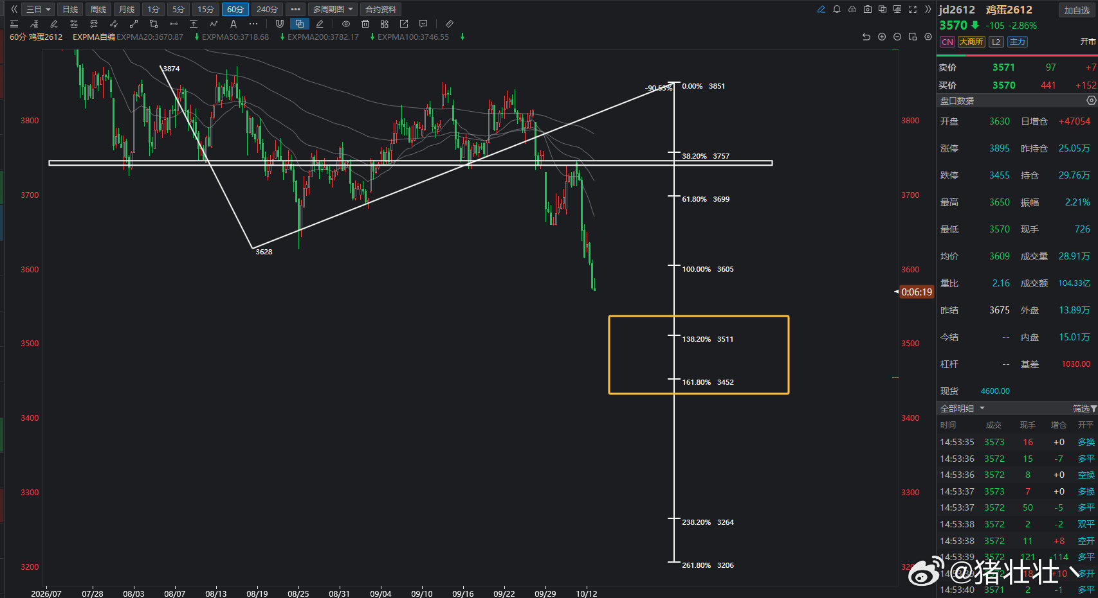Viewport: 1098px width, 598px height.
Task: Open the 三日 period dropdown
Action: 38,9
